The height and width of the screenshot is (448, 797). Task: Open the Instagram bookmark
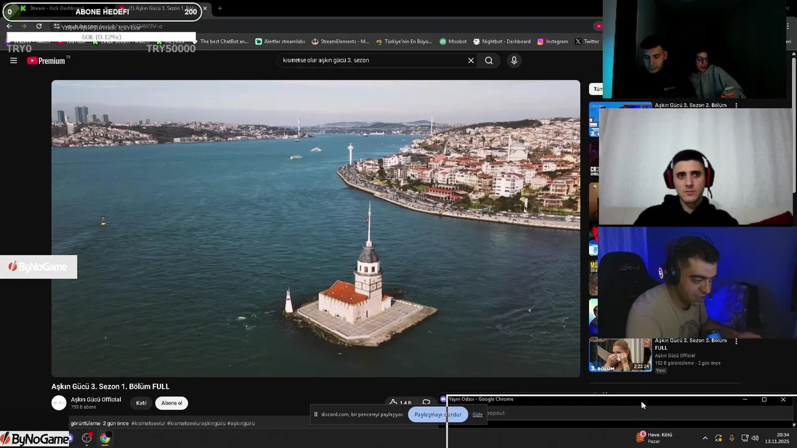point(552,42)
